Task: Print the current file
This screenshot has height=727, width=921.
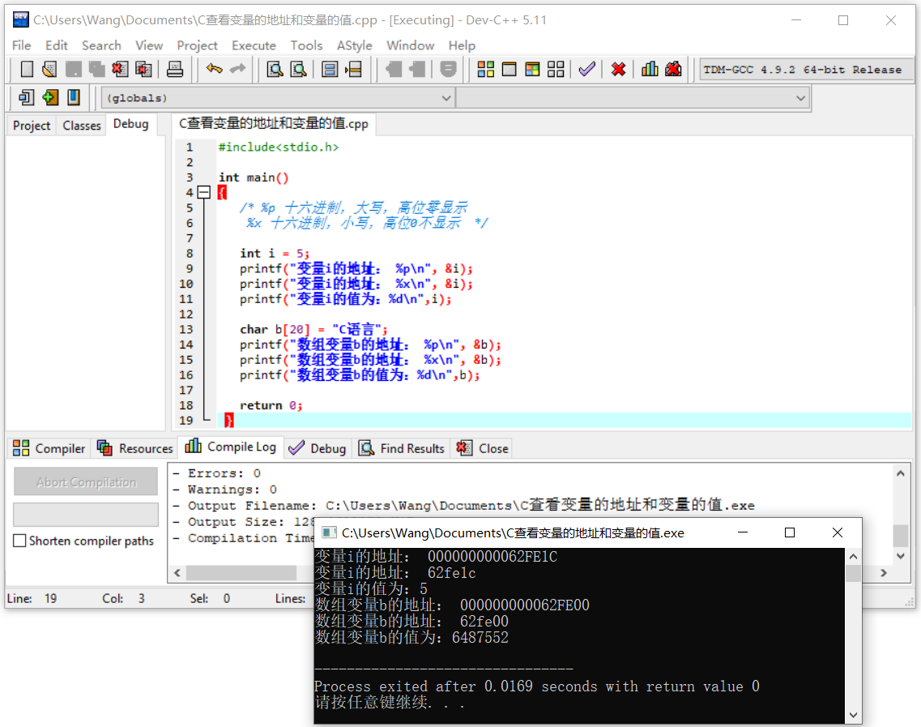Action: point(175,70)
